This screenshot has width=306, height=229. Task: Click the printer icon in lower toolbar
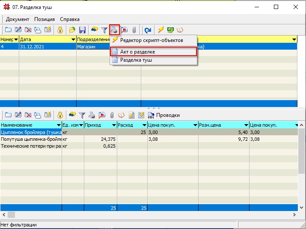(92, 115)
